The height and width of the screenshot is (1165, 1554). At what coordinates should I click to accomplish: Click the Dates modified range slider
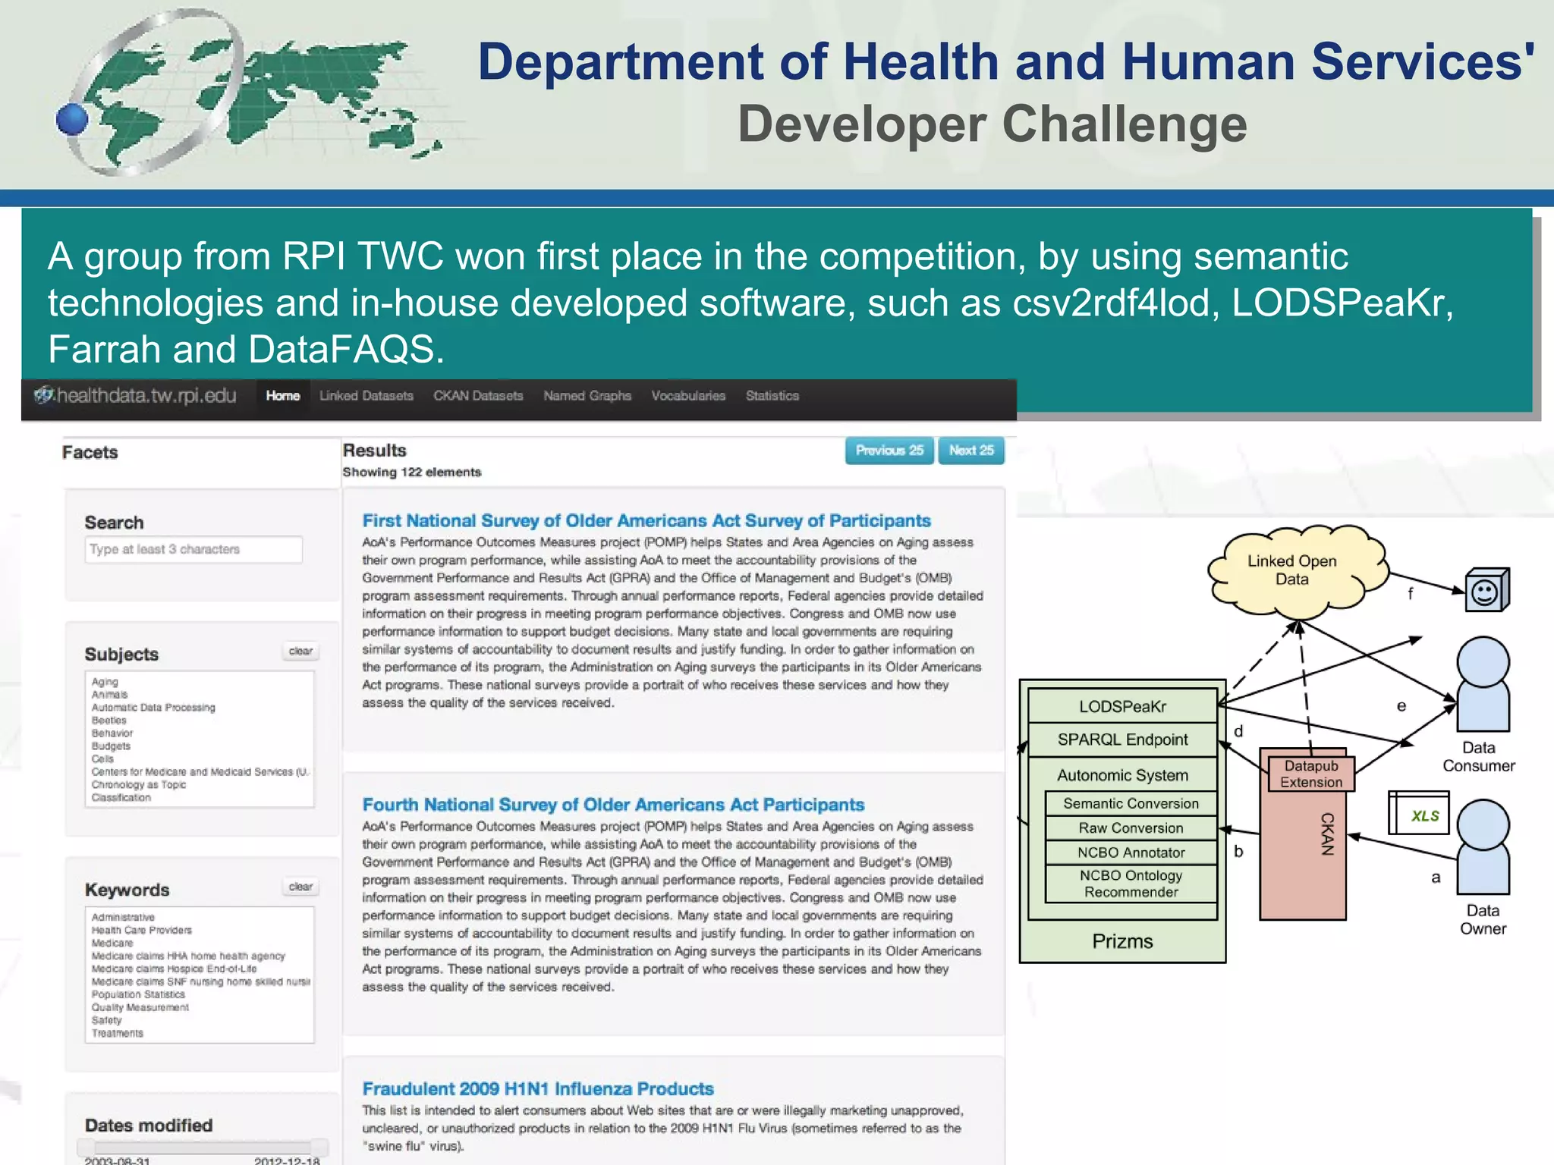click(x=203, y=1147)
